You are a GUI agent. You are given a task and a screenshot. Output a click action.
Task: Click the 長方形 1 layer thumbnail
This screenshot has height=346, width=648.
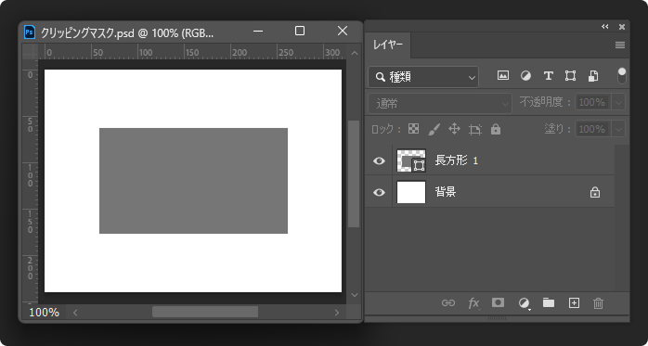click(x=411, y=160)
